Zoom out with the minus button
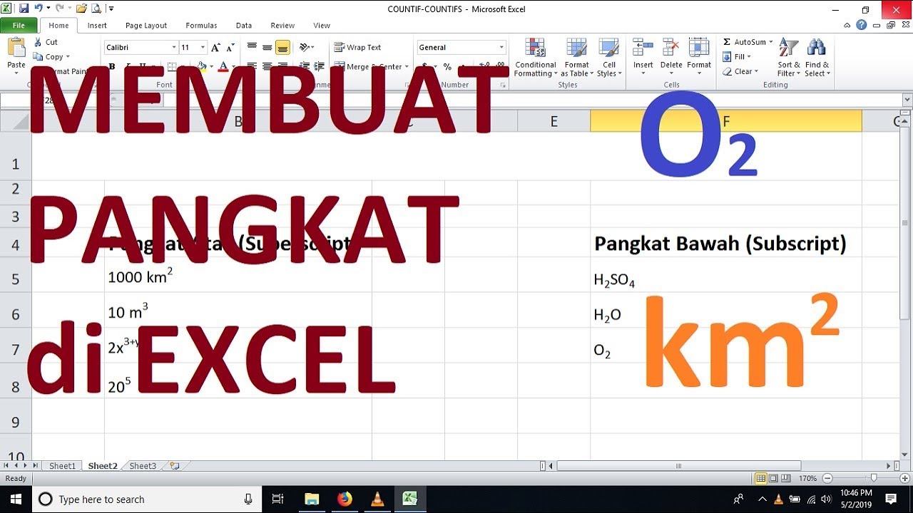 point(827,478)
